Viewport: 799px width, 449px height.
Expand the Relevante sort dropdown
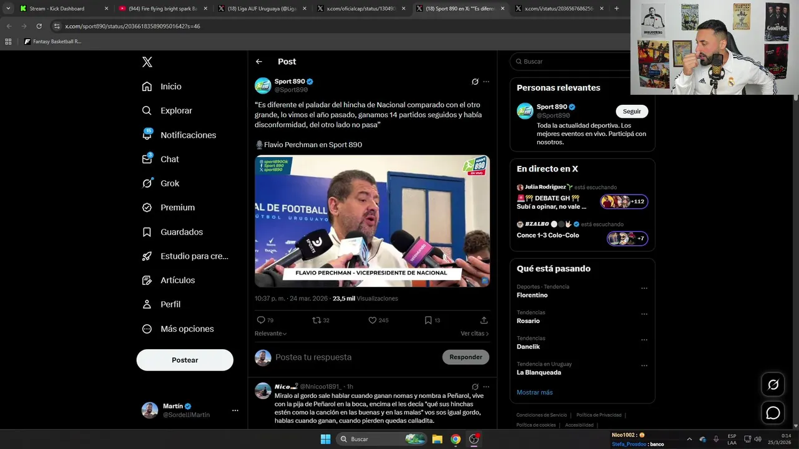271,334
